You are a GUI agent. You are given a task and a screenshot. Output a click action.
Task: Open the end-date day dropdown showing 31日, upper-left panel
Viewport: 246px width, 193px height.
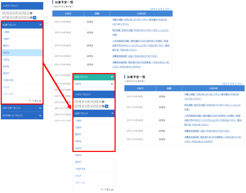[25, 17]
